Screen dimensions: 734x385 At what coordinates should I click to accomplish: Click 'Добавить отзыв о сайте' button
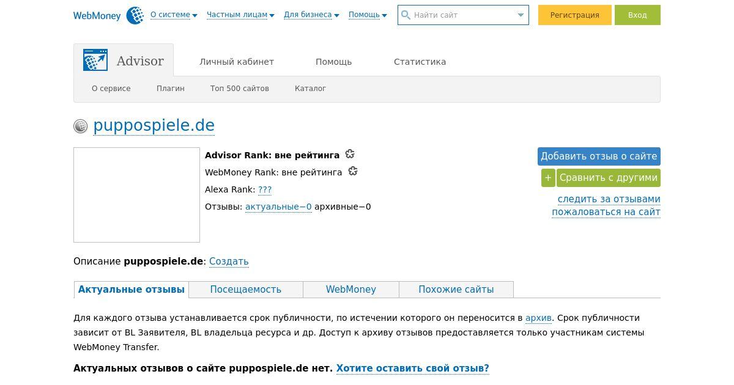pyautogui.click(x=599, y=156)
